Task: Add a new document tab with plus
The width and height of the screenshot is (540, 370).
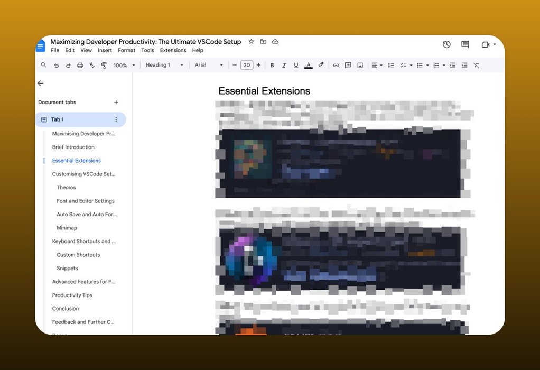Action: (x=116, y=103)
